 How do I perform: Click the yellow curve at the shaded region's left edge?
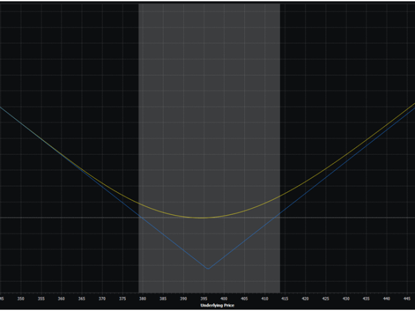pos(139,204)
